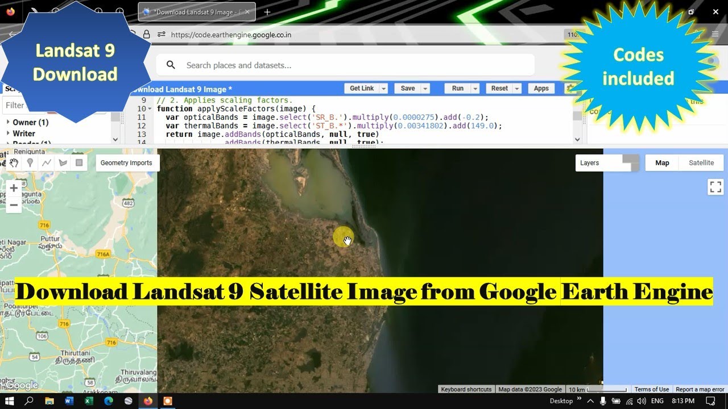The image size is (728, 409).
Task: Open the Desktop toolbar in the taskbar
Action: pos(561,400)
